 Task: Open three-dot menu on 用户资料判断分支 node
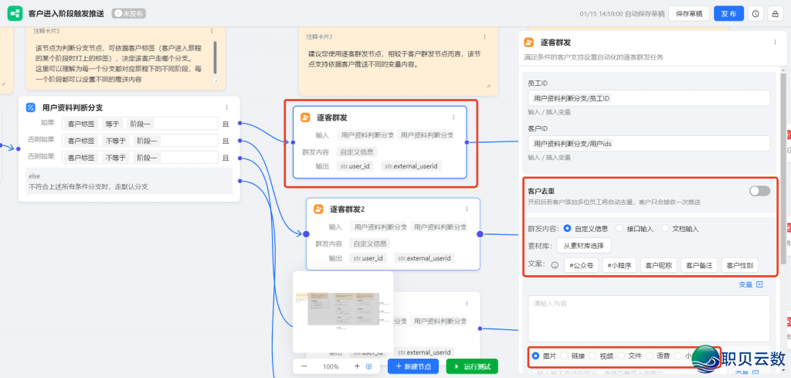pos(226,107)
